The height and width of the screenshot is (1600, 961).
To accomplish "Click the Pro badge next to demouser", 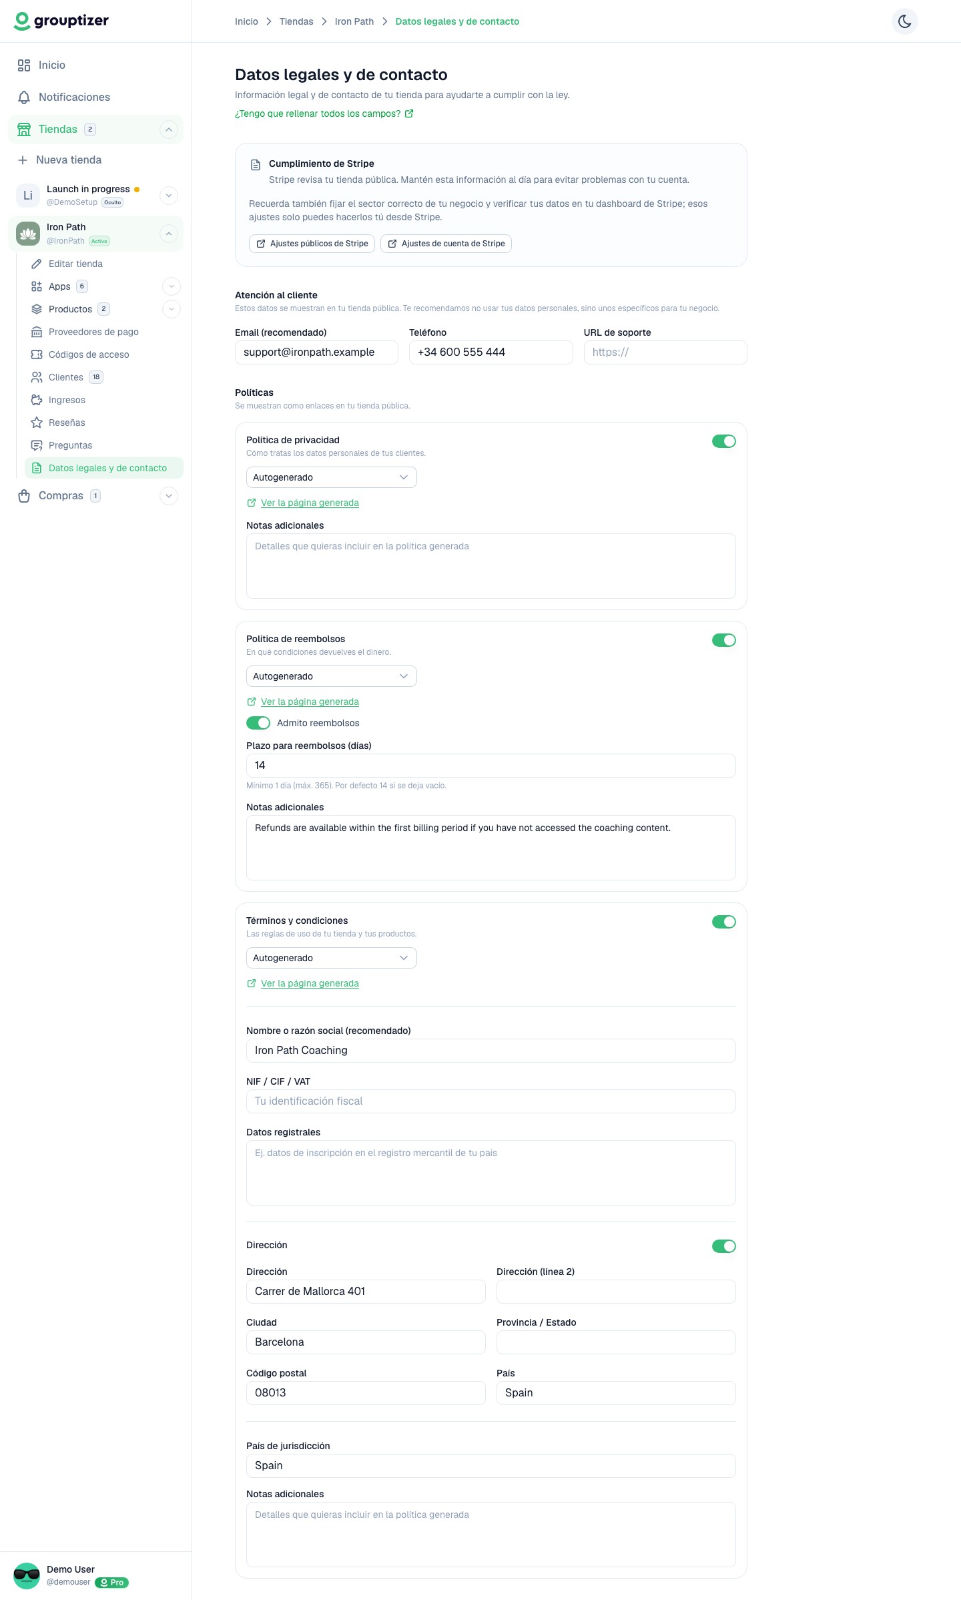I will click(111, 1583).
